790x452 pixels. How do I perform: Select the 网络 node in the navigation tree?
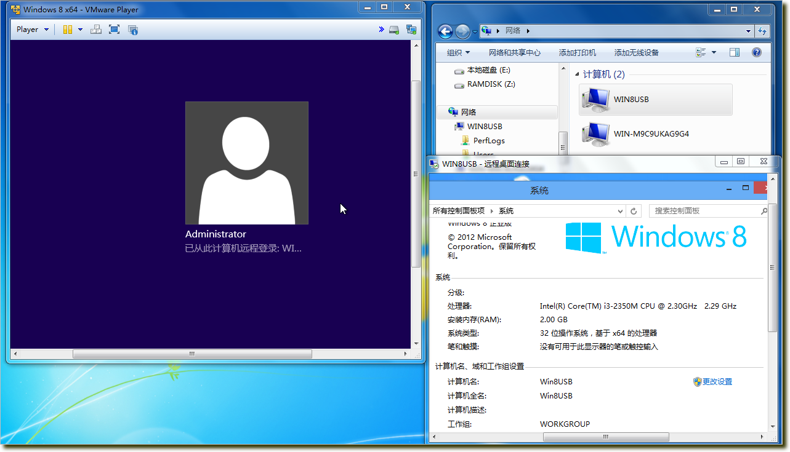(498, 112)
